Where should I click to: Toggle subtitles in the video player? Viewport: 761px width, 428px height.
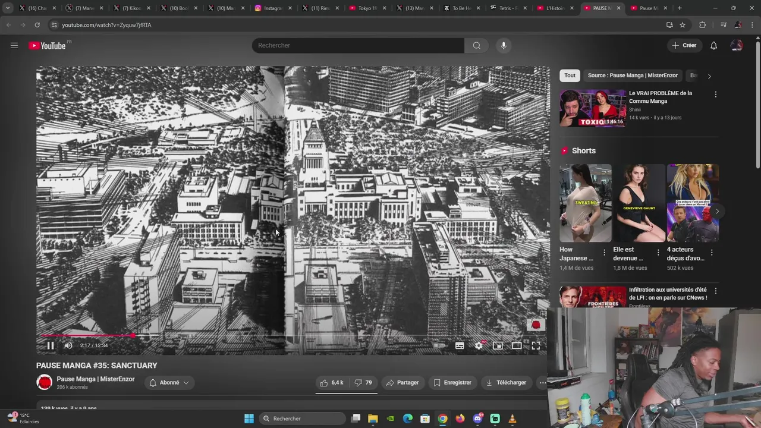coord(460,345)
